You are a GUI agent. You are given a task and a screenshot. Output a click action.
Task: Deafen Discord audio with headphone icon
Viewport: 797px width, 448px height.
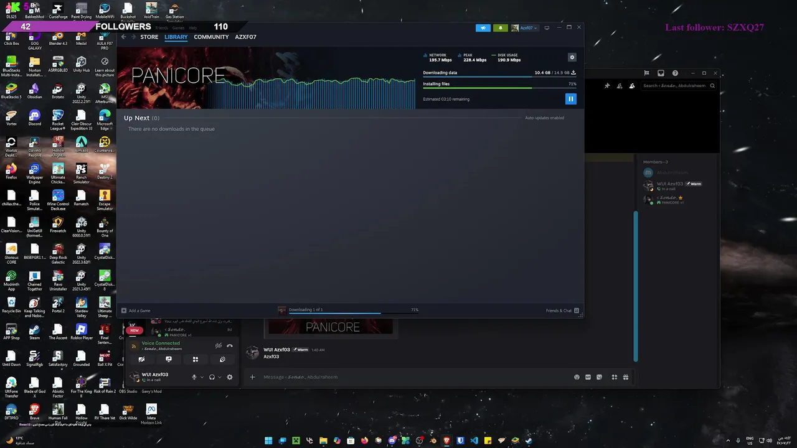212,377
